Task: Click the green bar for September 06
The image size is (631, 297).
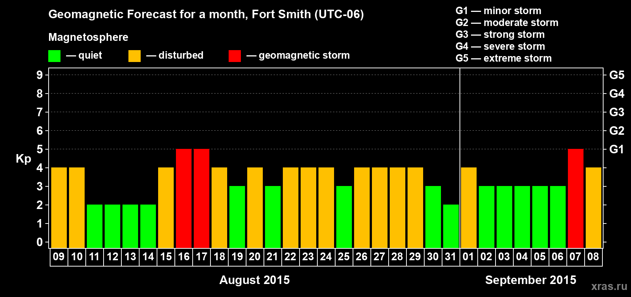Action: click(558, 217)
